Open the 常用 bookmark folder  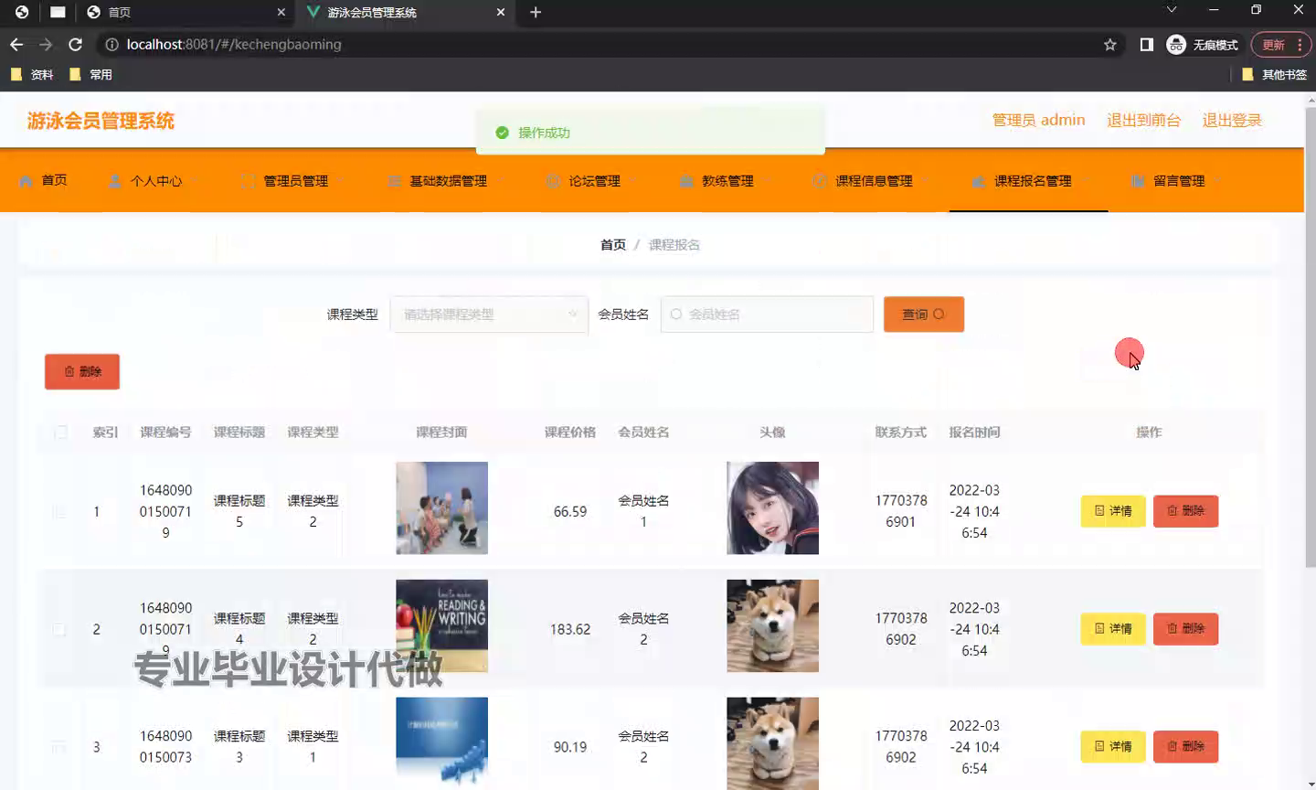point(90,75)
